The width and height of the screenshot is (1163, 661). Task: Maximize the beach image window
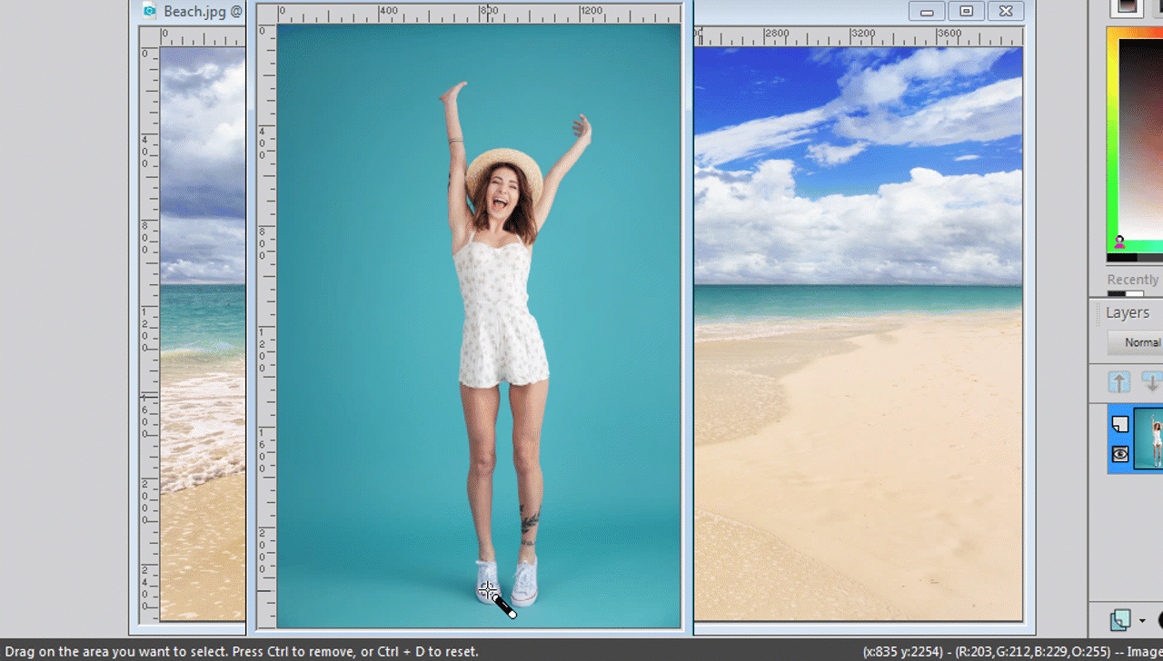coord(966,11)
